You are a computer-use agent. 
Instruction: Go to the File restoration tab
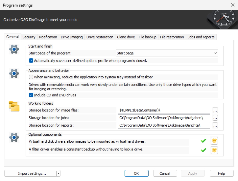172,37
